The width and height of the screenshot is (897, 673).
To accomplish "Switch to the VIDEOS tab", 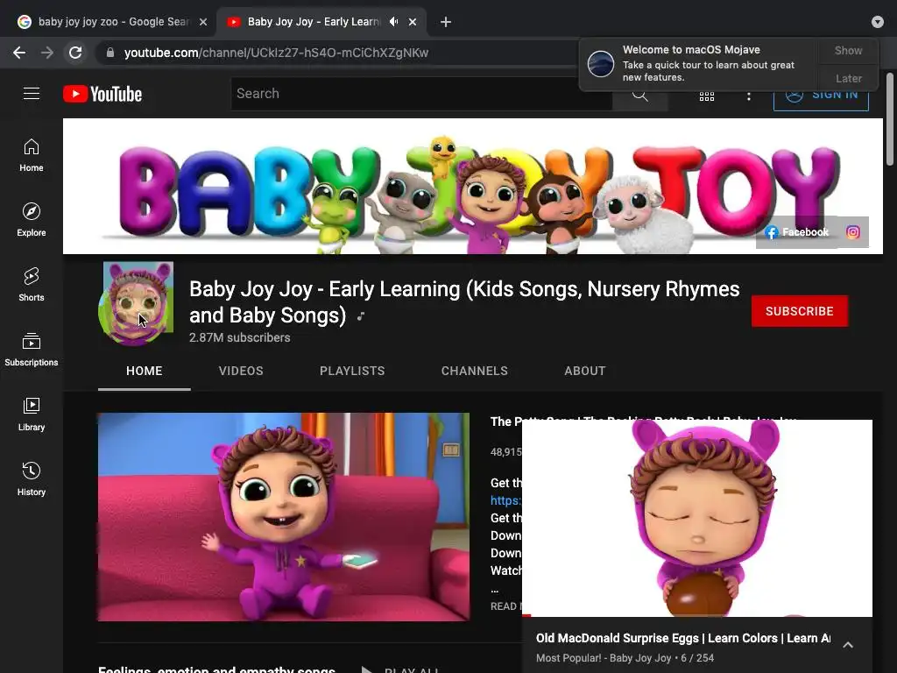I will click(x=241, y=371).
